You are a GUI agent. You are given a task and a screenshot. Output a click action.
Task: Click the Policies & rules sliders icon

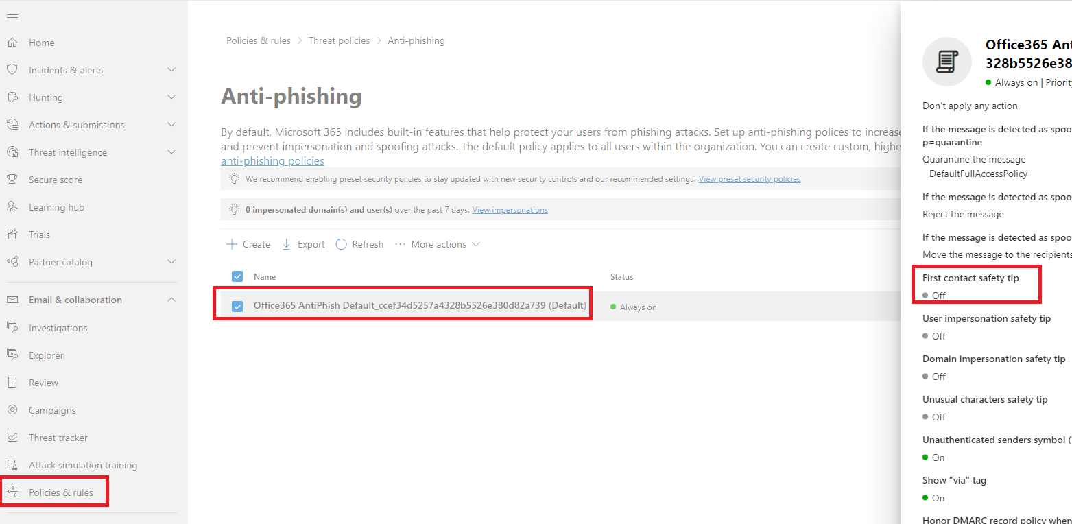tap(12, 492)
